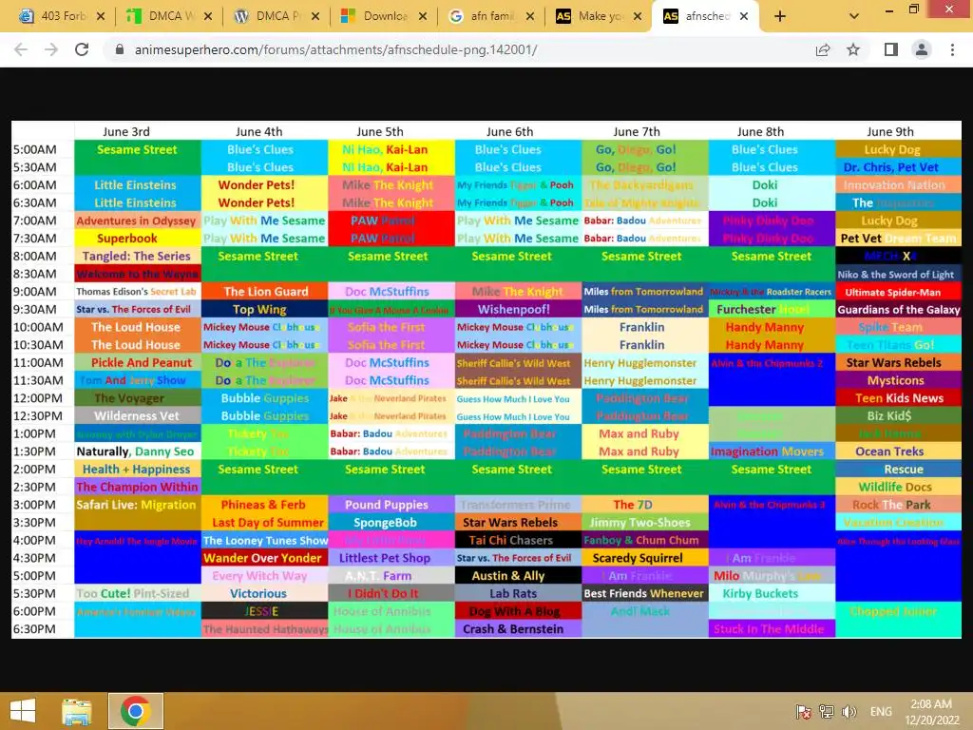The image size is (973, 730).
Task: Open the volume speaker tray icon
Action: coord(849,711)
